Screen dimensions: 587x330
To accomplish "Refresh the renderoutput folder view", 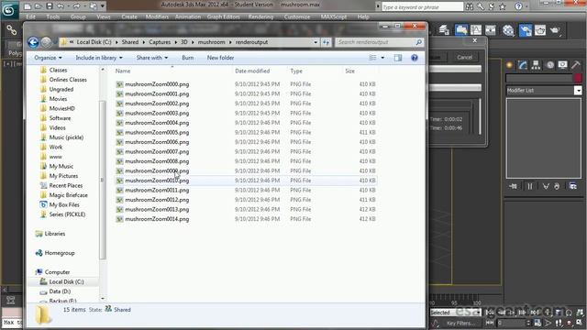I will (327, 42).
